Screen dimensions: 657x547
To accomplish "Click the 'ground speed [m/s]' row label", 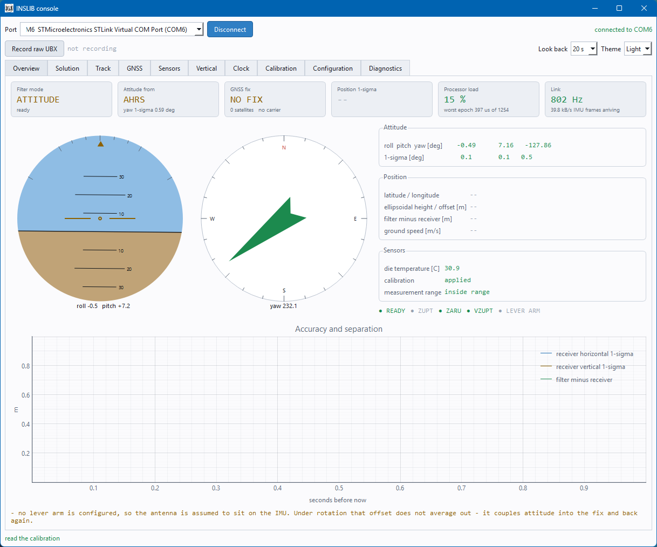I will tap(412, 231).
